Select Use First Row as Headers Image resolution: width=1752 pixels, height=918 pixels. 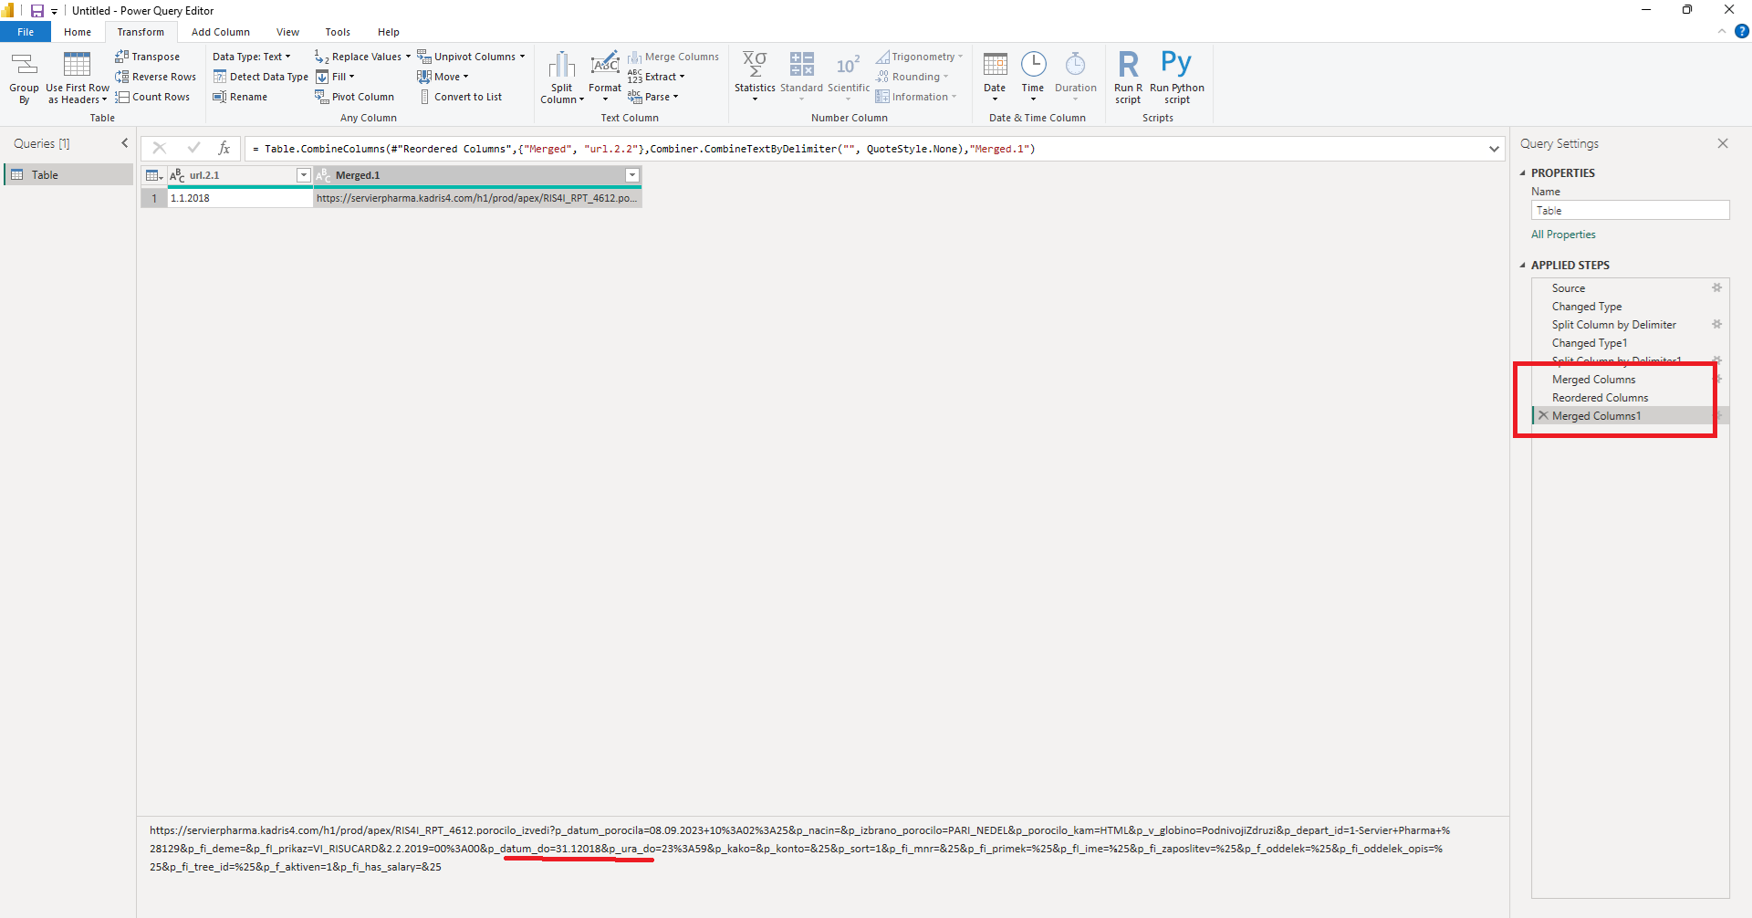(78, 78)
